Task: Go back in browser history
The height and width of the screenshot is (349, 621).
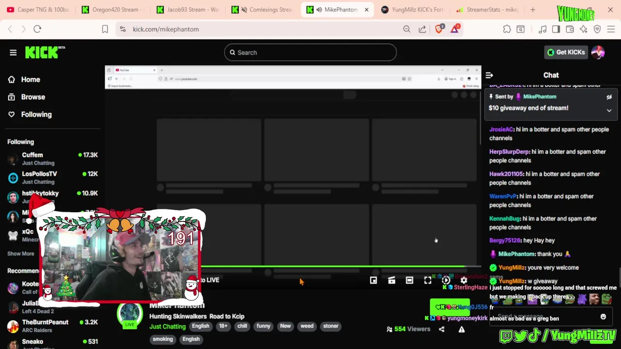Action: point(10,29)
